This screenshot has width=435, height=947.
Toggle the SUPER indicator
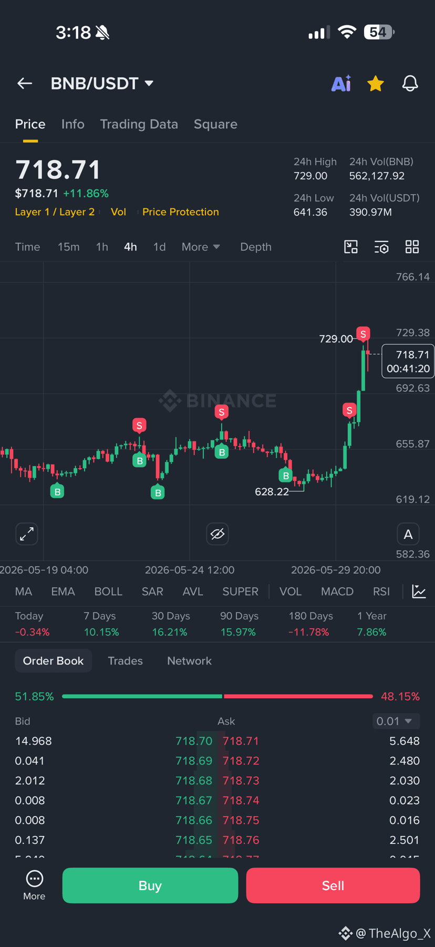pyautogui.click(x=240, y=591)
